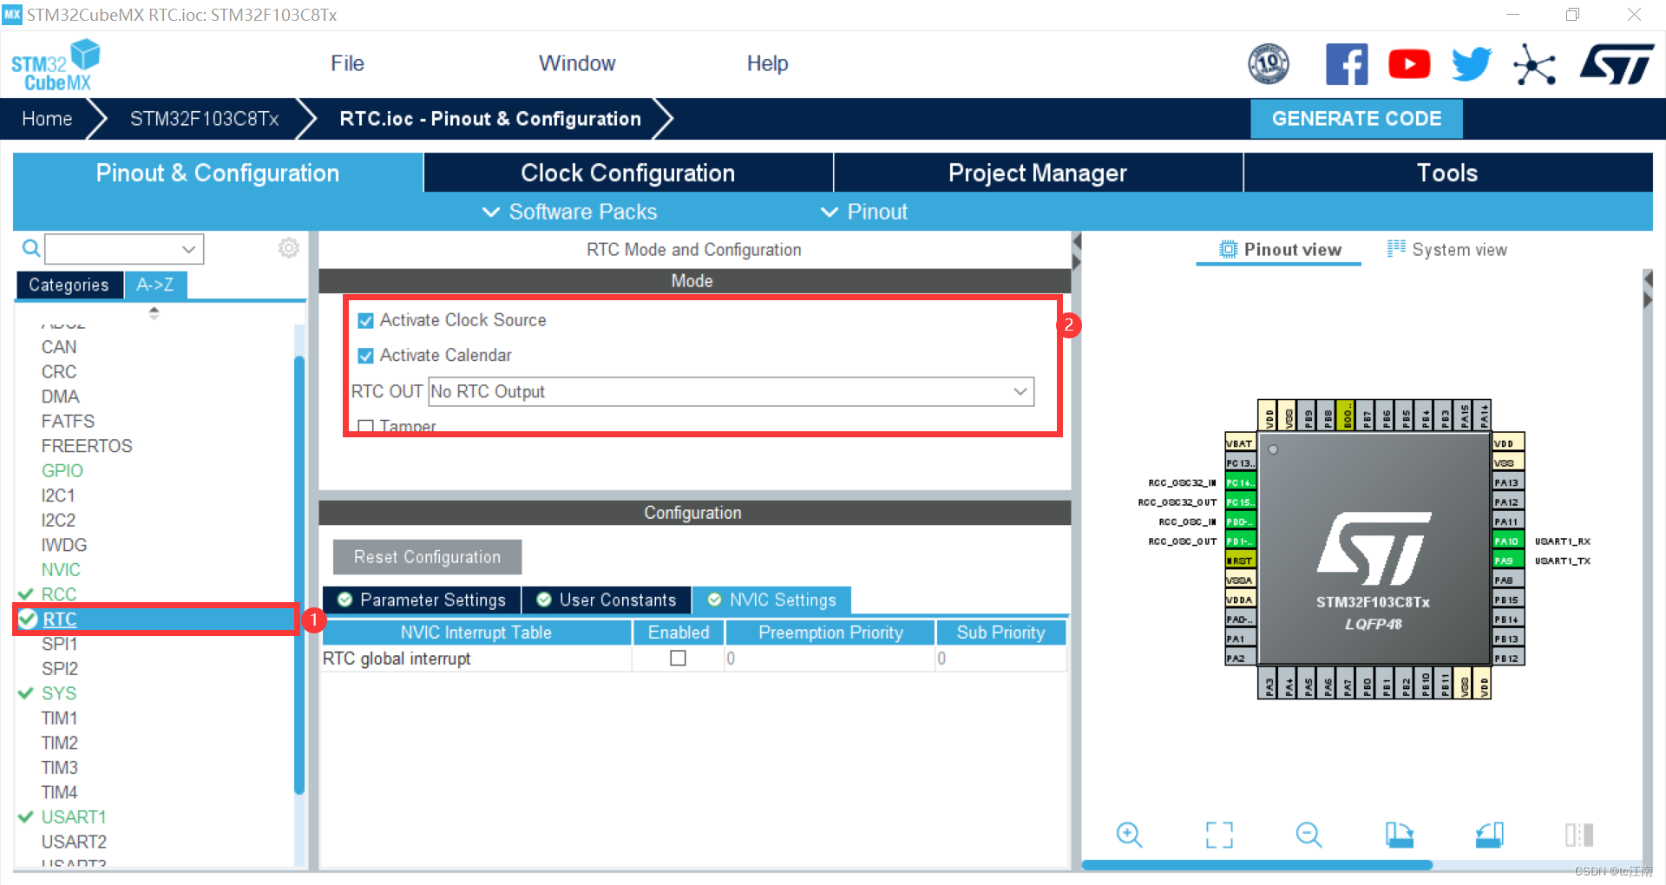Open the File menu
The height and width of the screenshot is (885, 1666).
347,63
